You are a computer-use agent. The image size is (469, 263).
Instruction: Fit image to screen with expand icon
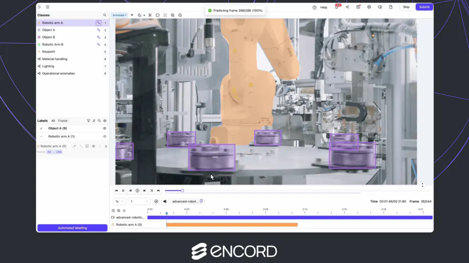tap(165, 15)
